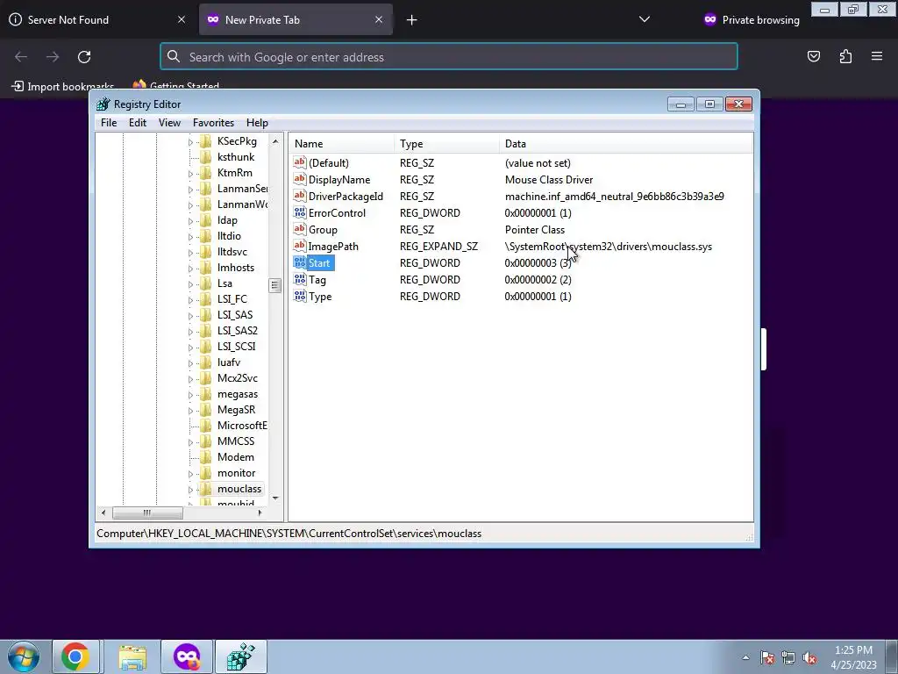
Task: Switch to Firefox private window on taskbar
Action: [188, 656]
